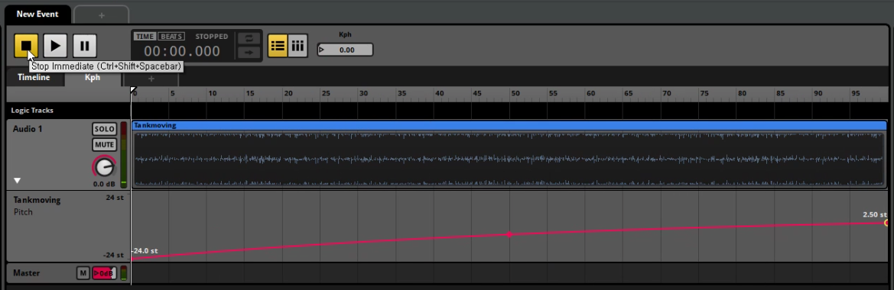This screenshot has height=290, width=894.
Task: Select the Tankmoving instrument title bar
Action: pos(509,125)
